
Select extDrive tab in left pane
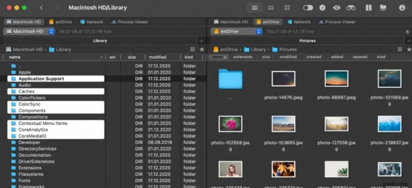(x=60, y=22)
